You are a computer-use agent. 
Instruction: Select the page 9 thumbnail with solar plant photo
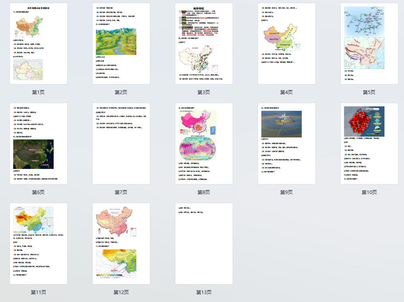pyautogui.click(x=287, y=144)
